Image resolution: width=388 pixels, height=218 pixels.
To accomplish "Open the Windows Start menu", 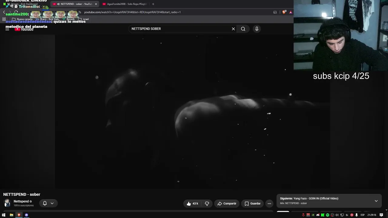I will (4, 215).
